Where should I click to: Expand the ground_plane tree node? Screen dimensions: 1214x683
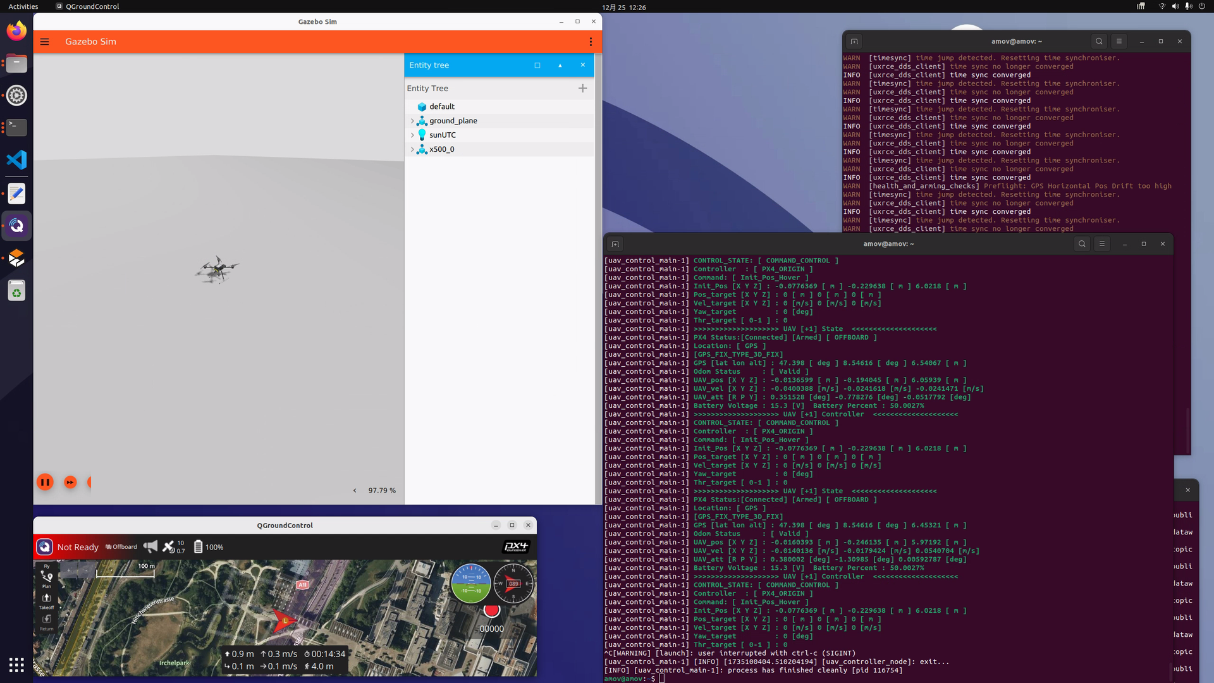point(412,121)
